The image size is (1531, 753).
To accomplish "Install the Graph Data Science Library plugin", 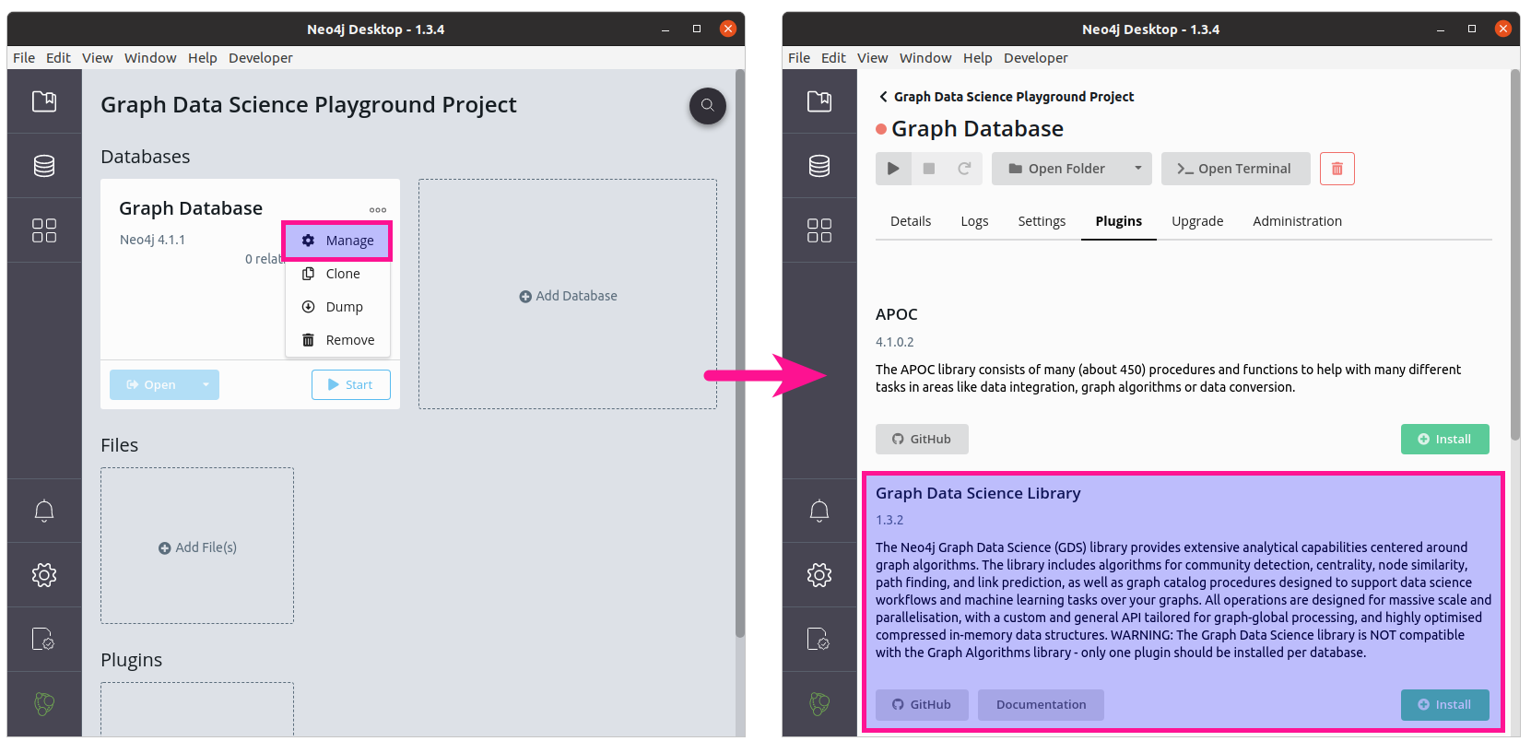I will tap(1445, 704).
